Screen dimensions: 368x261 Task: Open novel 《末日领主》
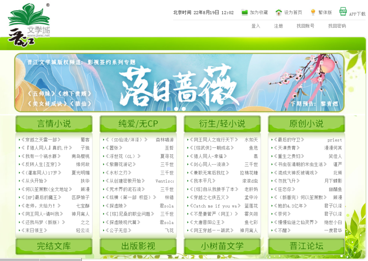click(x=34, y=230)
